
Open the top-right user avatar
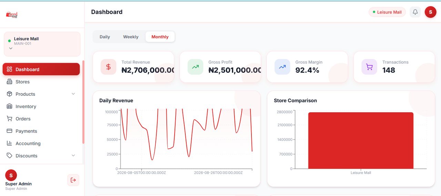coord(430,12)
